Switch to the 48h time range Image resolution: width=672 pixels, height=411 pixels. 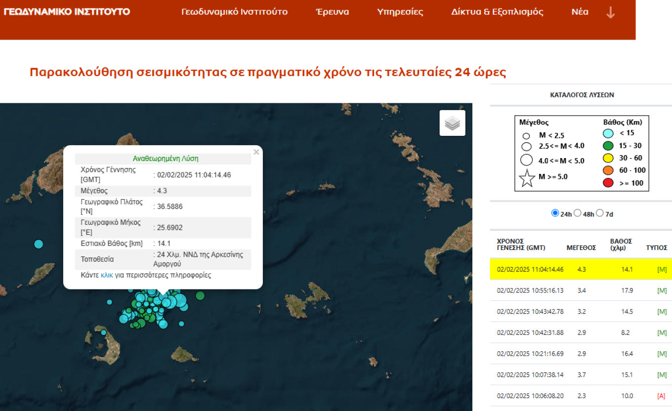(577, 213)
